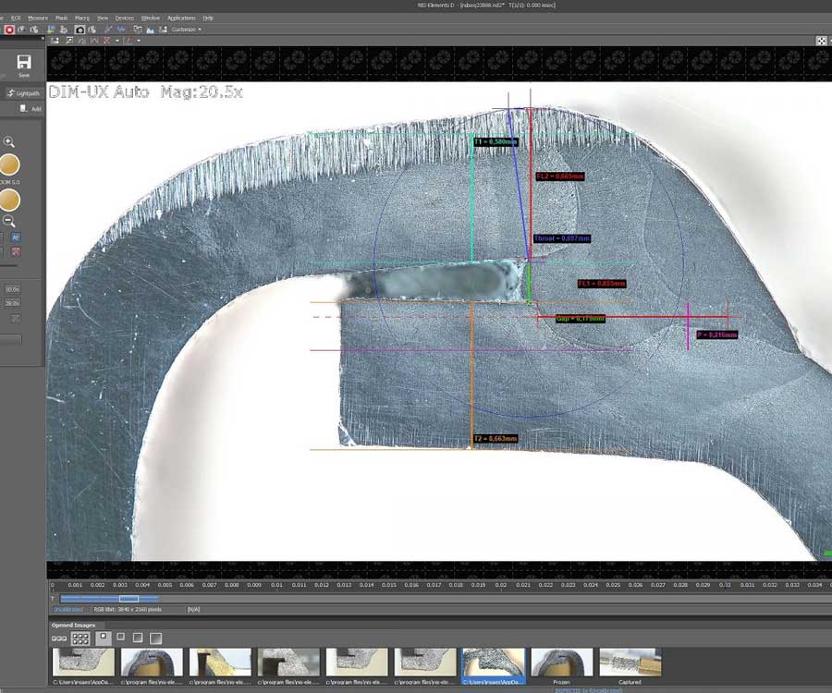Click the red crossed-out icon in second toolbar
The height and width of the screenshot is (693, 832).
pyautogui.click(x=106, y=41)
